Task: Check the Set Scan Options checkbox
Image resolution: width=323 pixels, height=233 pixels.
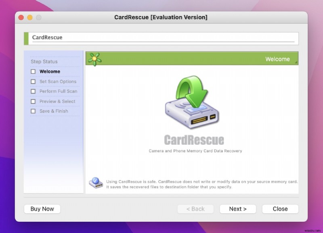Action: tap(33, 81)
